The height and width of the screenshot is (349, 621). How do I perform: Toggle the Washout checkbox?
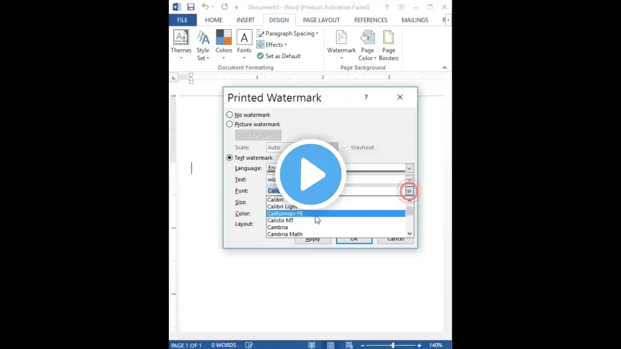(345, 147)
